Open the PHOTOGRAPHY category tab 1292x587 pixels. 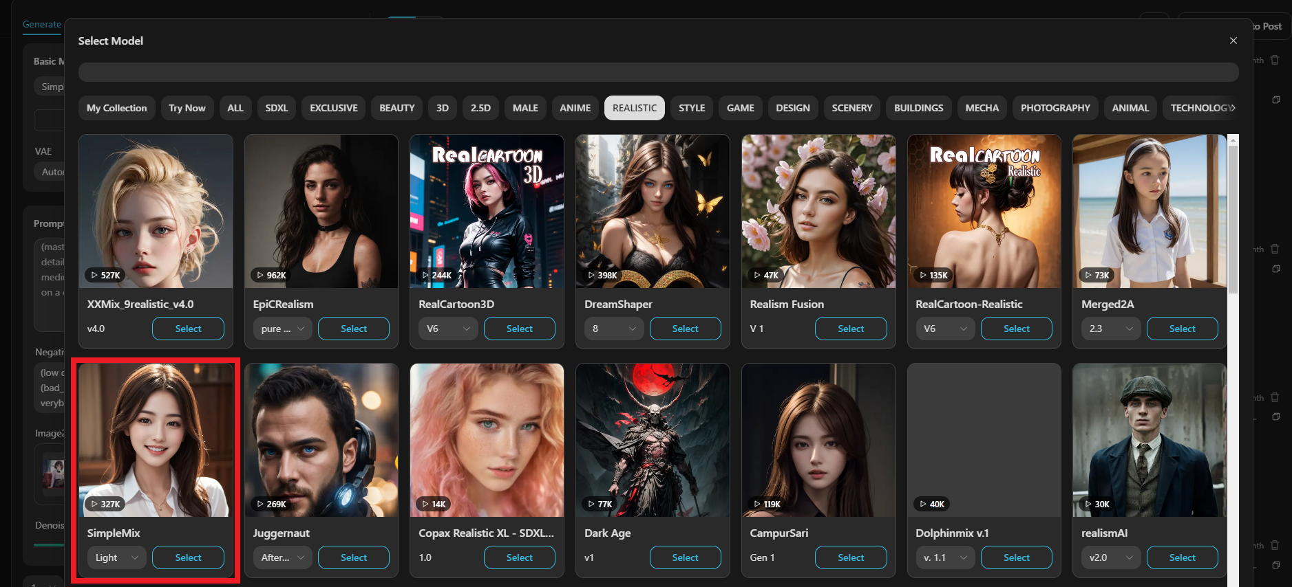(x=1055, y=108)
